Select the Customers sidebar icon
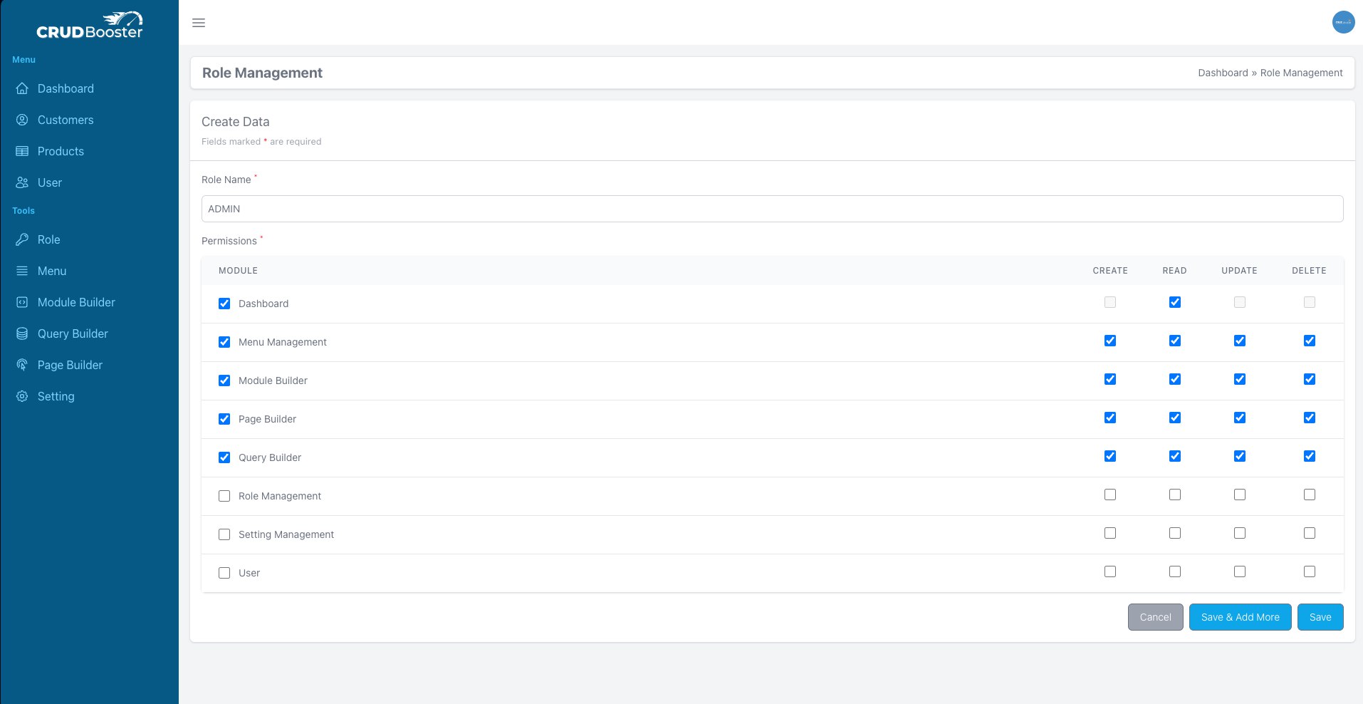 (22, 120)
